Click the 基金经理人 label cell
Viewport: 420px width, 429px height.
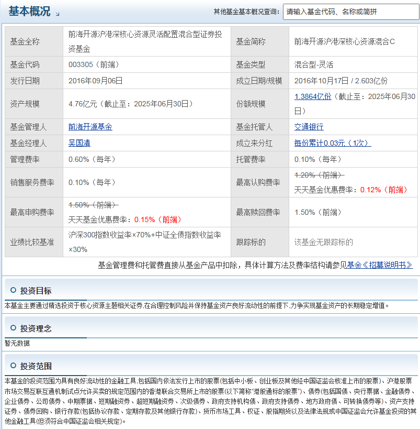coord(34,143)
